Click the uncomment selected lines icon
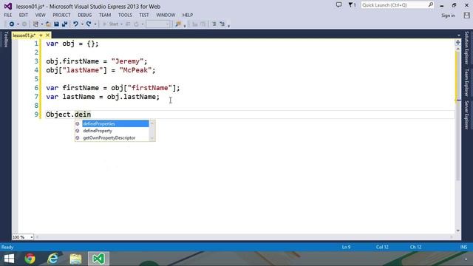Image resolution: width=473 pixels, height=266 pixels. point(222,24)
